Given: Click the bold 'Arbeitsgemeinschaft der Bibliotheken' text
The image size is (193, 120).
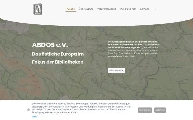Looking at the screenshot, I should 133,42.
